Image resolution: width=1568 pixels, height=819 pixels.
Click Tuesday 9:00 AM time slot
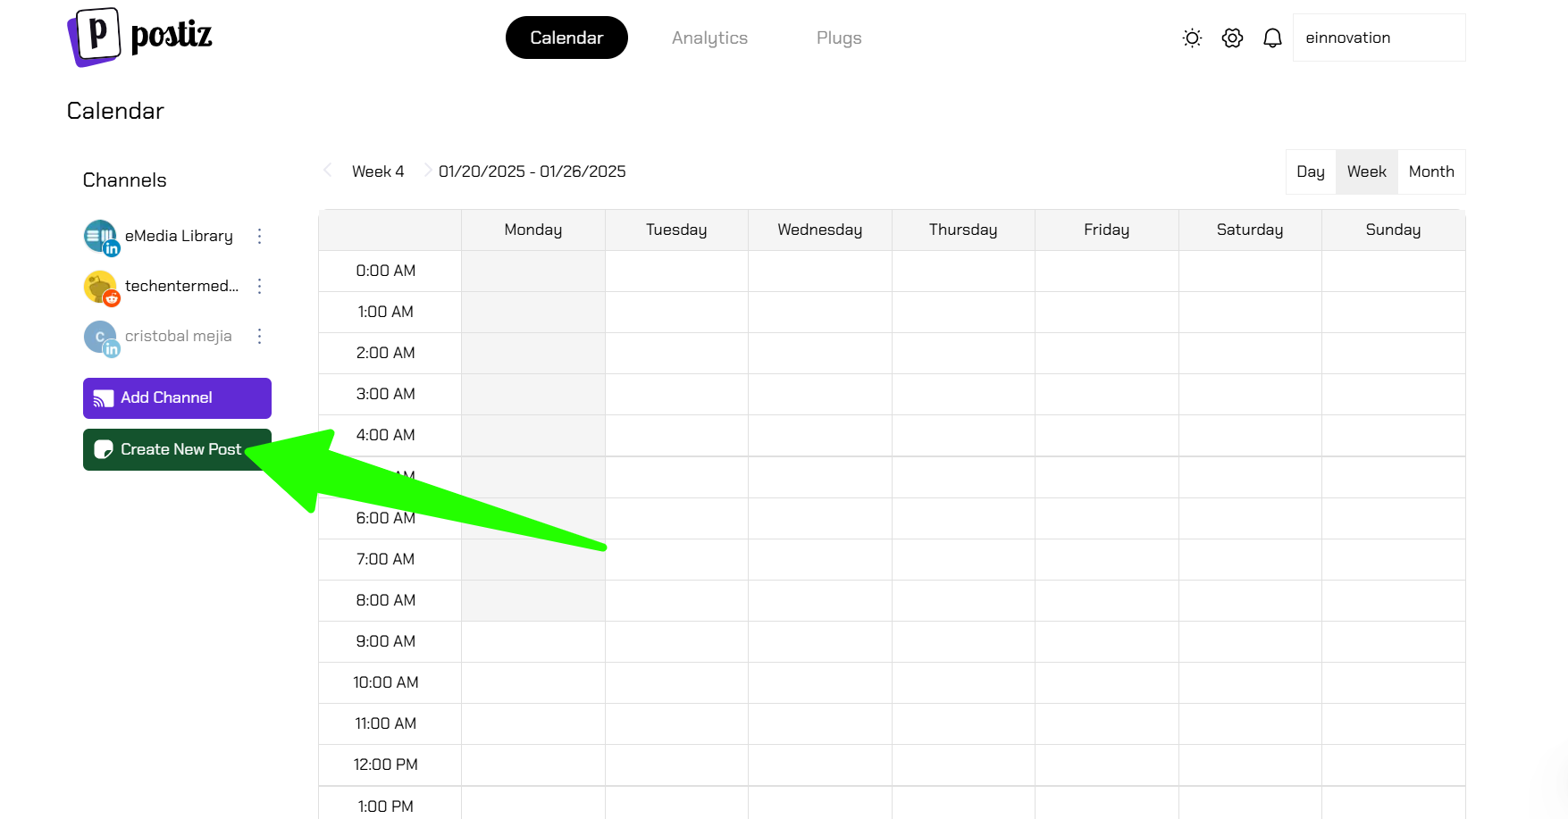click(x=676, y=641)
